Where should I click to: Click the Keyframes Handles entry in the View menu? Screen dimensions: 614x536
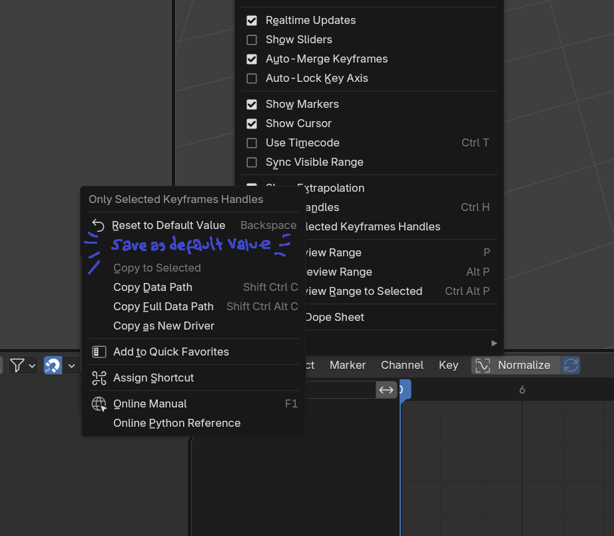point(402,226)
